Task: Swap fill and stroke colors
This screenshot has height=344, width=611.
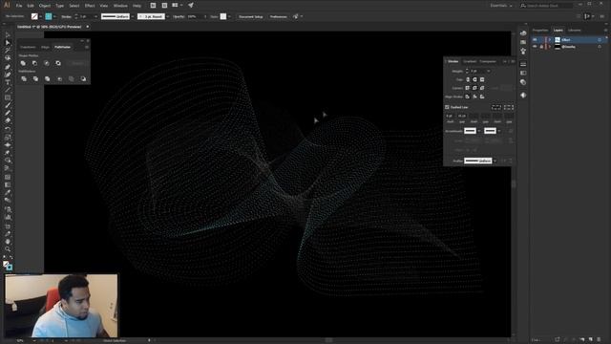Action: tap(11, 257)
